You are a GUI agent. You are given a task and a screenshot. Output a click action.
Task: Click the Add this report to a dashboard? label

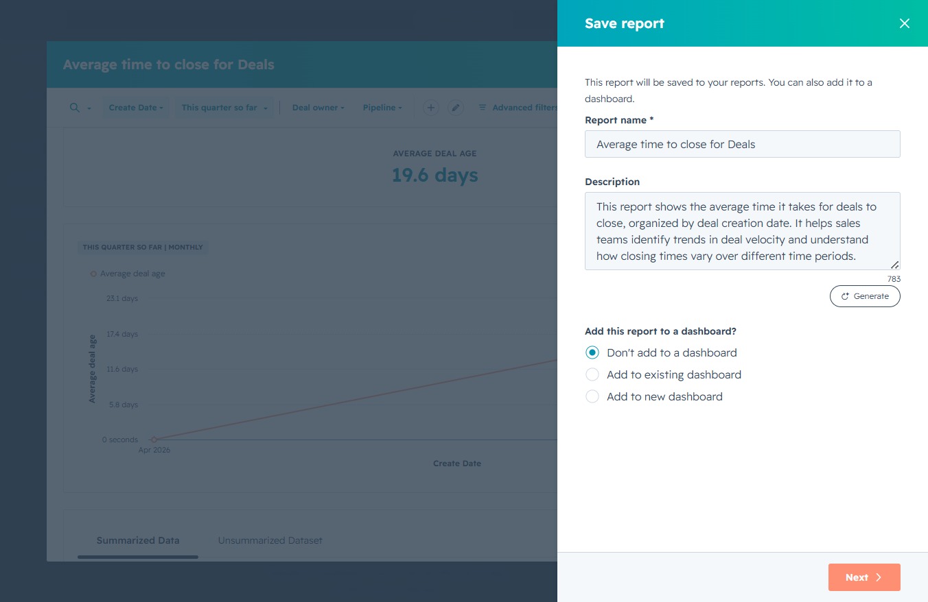click(660, 331)
